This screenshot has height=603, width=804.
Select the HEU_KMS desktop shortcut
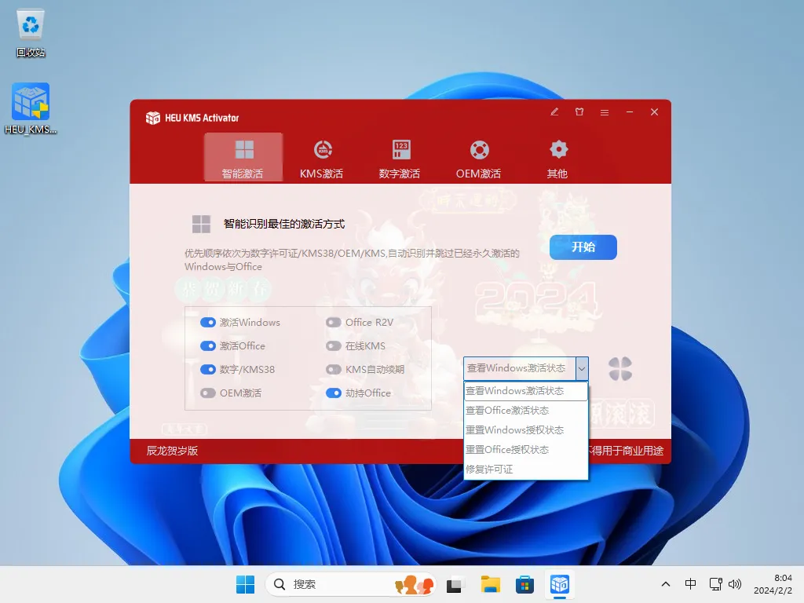point(31,108)
